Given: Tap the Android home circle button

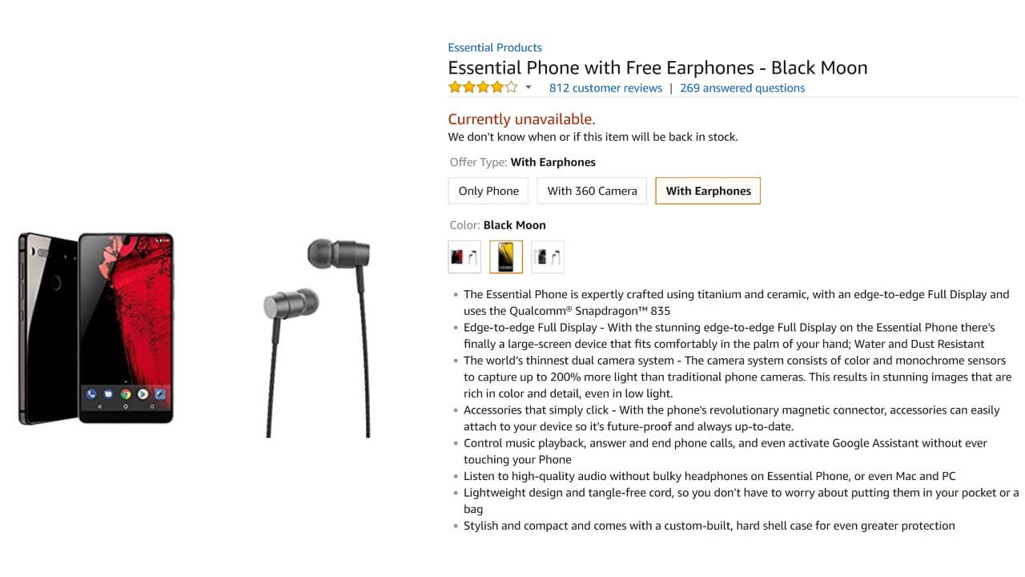Looking at the screenshot, I should 126,407.
